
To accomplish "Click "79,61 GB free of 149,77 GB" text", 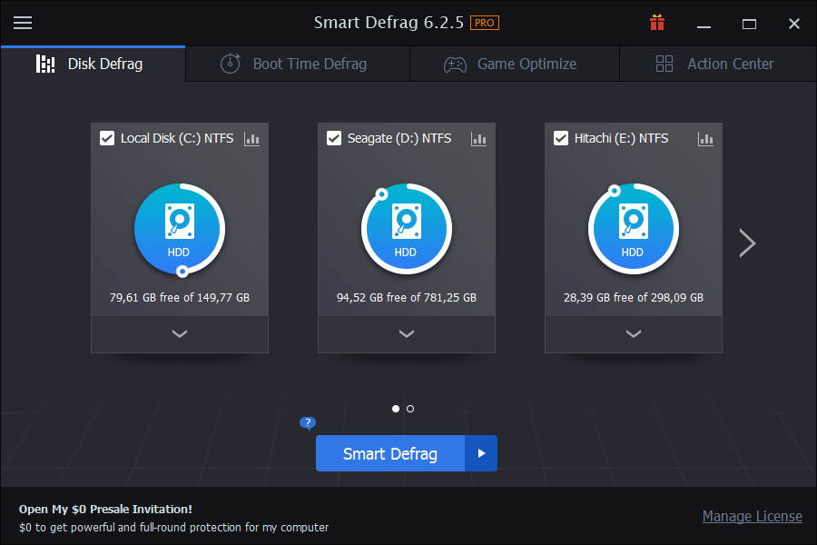I will 180,297.
